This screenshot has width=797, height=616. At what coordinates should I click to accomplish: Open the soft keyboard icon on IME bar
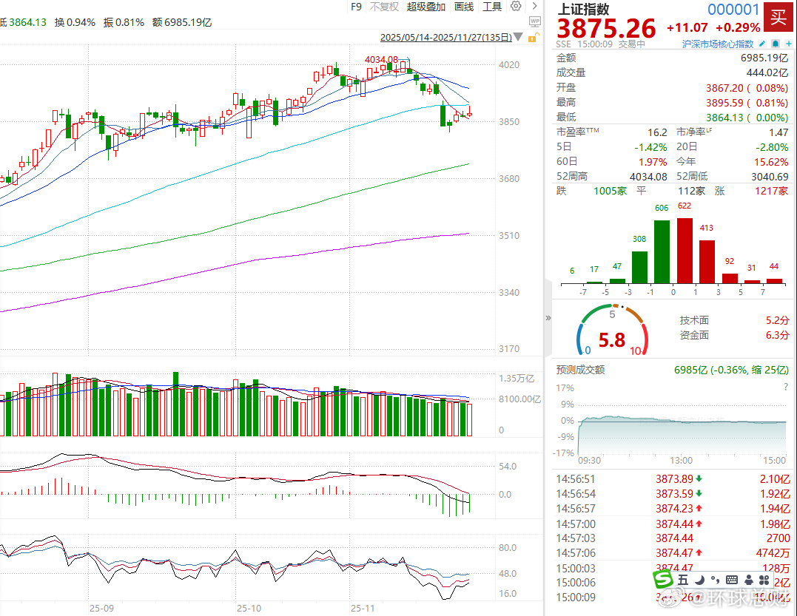point(732,580)
